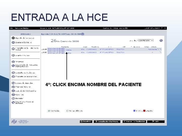
Task: Select the Ver todas radio button
Action: (x=49, y=111)
